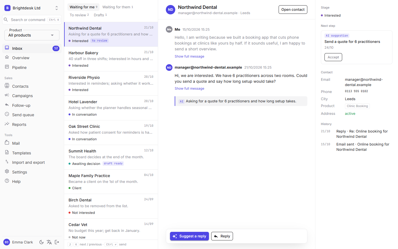Click the contact email manager@northwind-dental.example

[364, 82]
